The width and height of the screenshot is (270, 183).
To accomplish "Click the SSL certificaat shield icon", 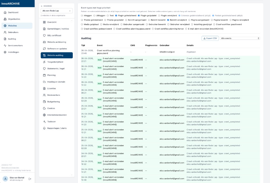I will (x=45, y=35).
